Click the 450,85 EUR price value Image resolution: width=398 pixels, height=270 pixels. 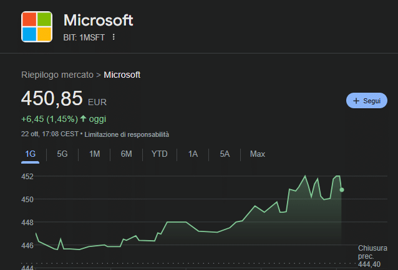tap(52, 100)
